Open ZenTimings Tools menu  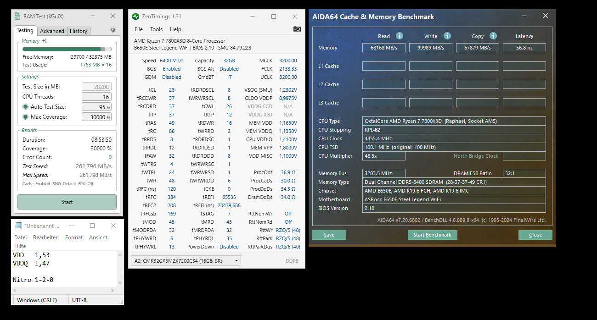pos(156,29)
